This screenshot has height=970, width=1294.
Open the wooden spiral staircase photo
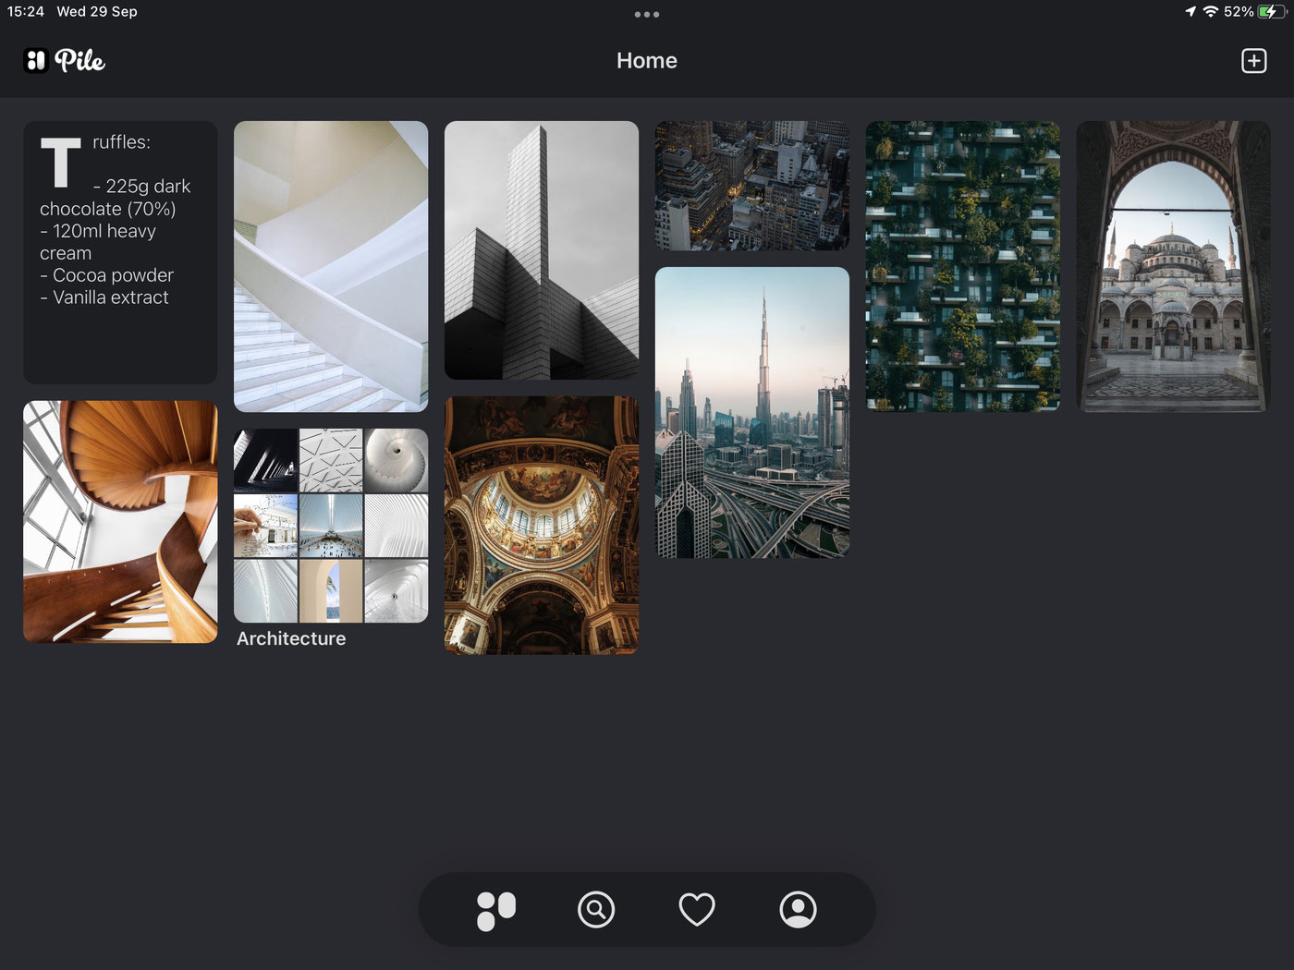(x=120, y=522)
